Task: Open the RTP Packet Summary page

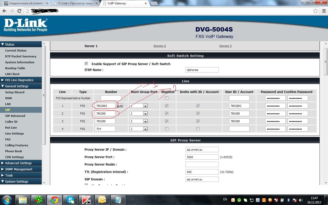Action: click(21, 56)
